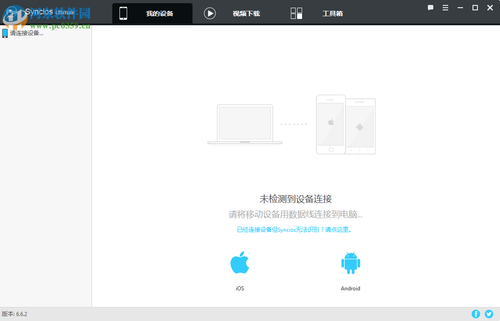This screenshot has height=321, width=500.
Task: Click the play icon beside 视频下载
Action: pyautogui.click(x=210, y=13)
